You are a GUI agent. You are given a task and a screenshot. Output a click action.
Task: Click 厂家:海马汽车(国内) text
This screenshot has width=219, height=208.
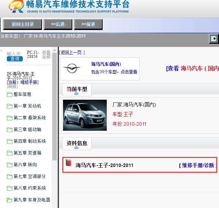(134, 105)
